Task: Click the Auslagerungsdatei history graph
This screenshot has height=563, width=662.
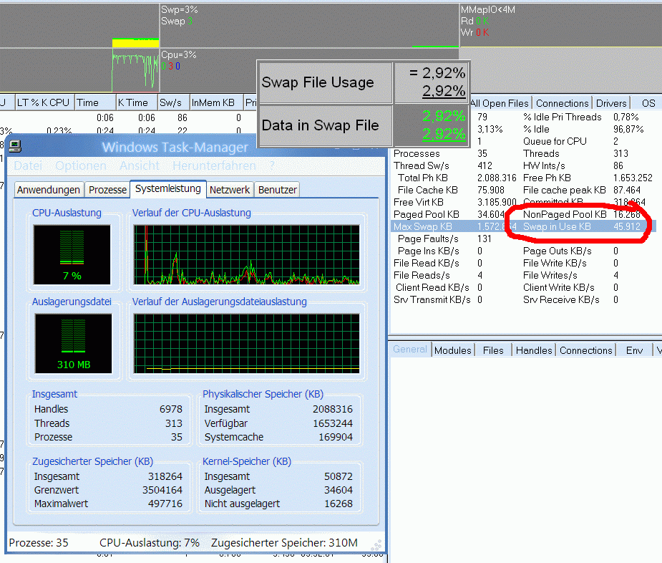Action: [247, 344]
